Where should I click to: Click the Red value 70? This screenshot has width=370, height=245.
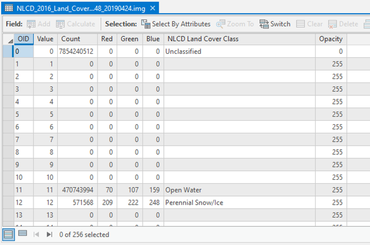pos(107,190)
